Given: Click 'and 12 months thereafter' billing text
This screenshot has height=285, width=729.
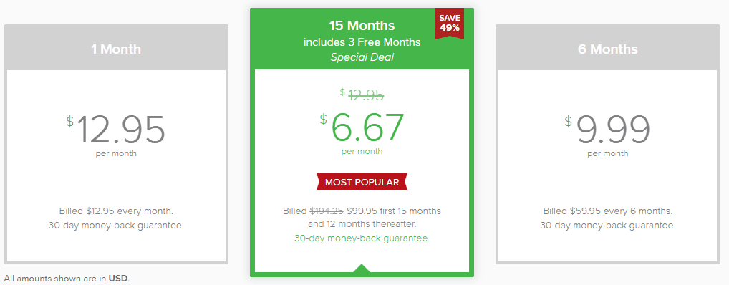Looking at the screenshot, I should (362, 225).
